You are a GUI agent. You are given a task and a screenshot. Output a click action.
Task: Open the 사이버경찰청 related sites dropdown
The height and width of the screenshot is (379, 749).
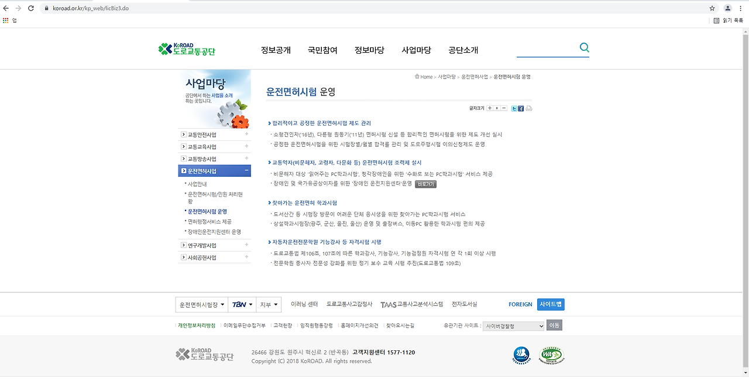(513, 326)
